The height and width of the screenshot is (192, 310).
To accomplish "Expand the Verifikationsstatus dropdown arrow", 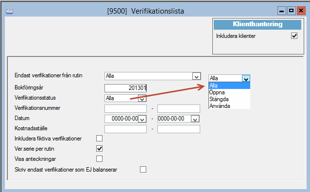I will pyautogui.click(x=142, y=98).
